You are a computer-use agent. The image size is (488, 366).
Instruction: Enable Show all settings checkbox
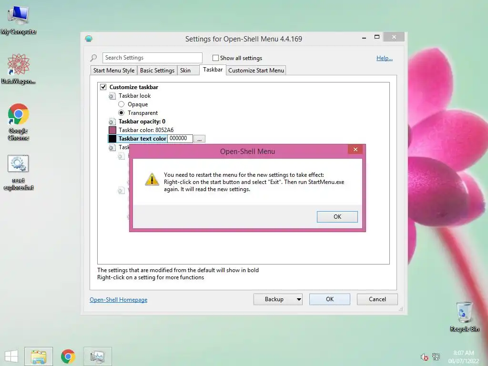click(215, 58)
